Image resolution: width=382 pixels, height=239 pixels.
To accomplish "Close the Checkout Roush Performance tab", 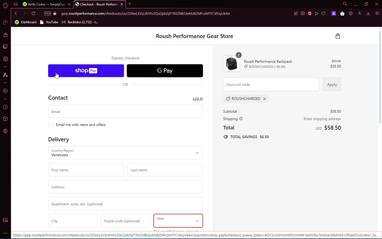I will coord(122,4).
